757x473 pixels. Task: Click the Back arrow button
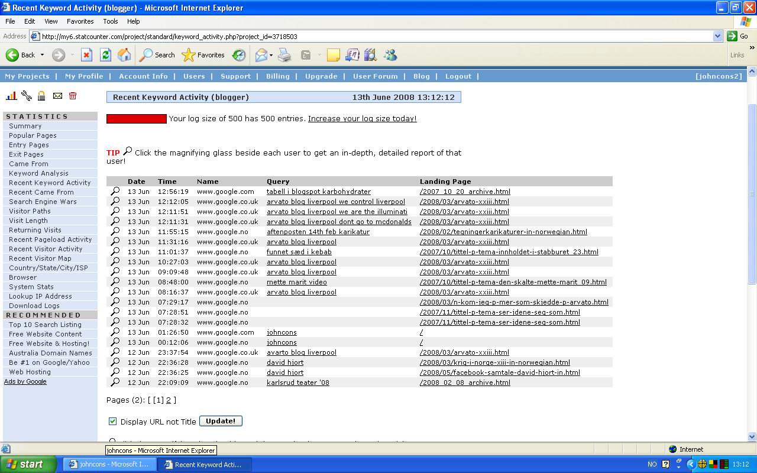(21, 55)
